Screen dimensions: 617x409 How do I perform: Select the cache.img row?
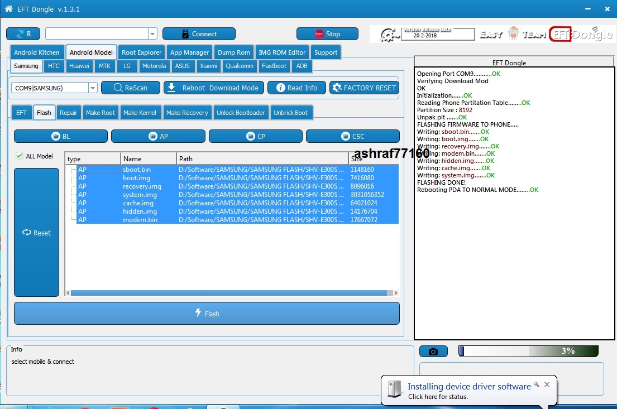click(x=237, y=203)
